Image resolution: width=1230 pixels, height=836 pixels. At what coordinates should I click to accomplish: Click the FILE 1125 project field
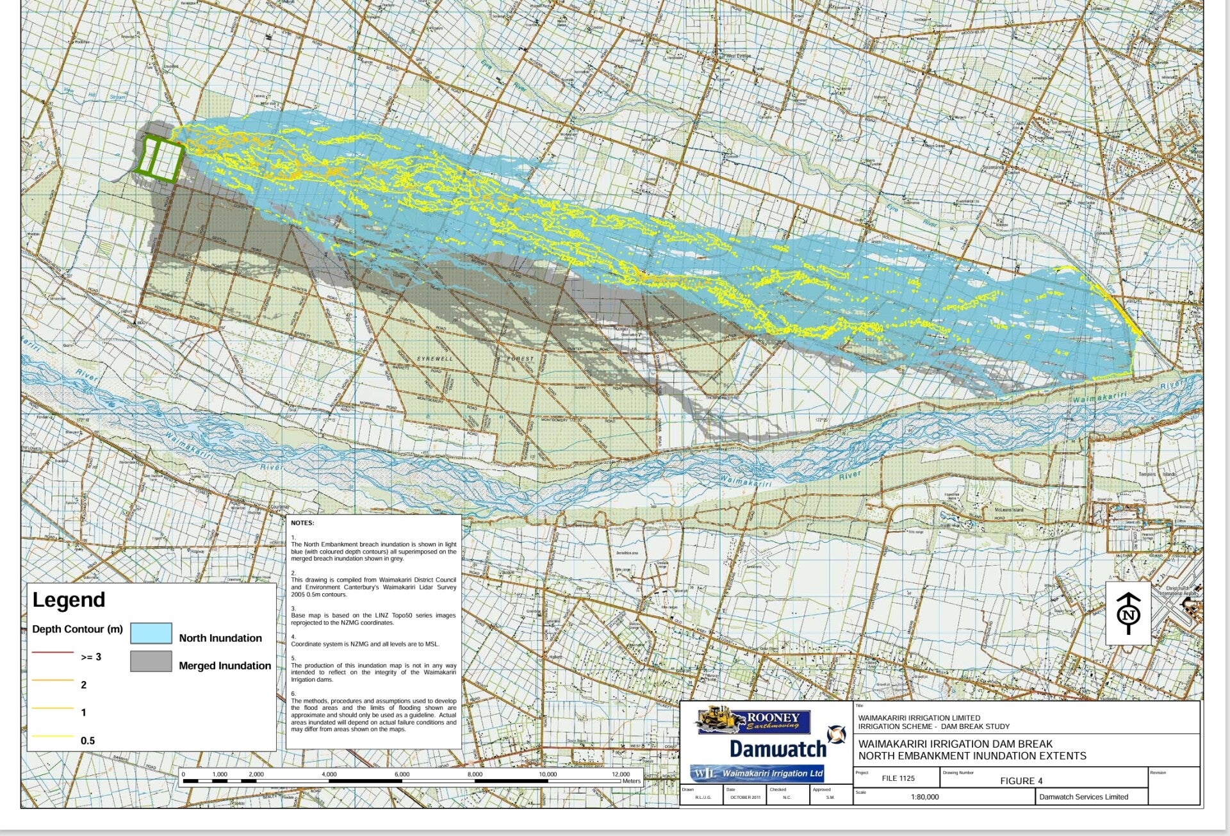[x=898, y=778]
